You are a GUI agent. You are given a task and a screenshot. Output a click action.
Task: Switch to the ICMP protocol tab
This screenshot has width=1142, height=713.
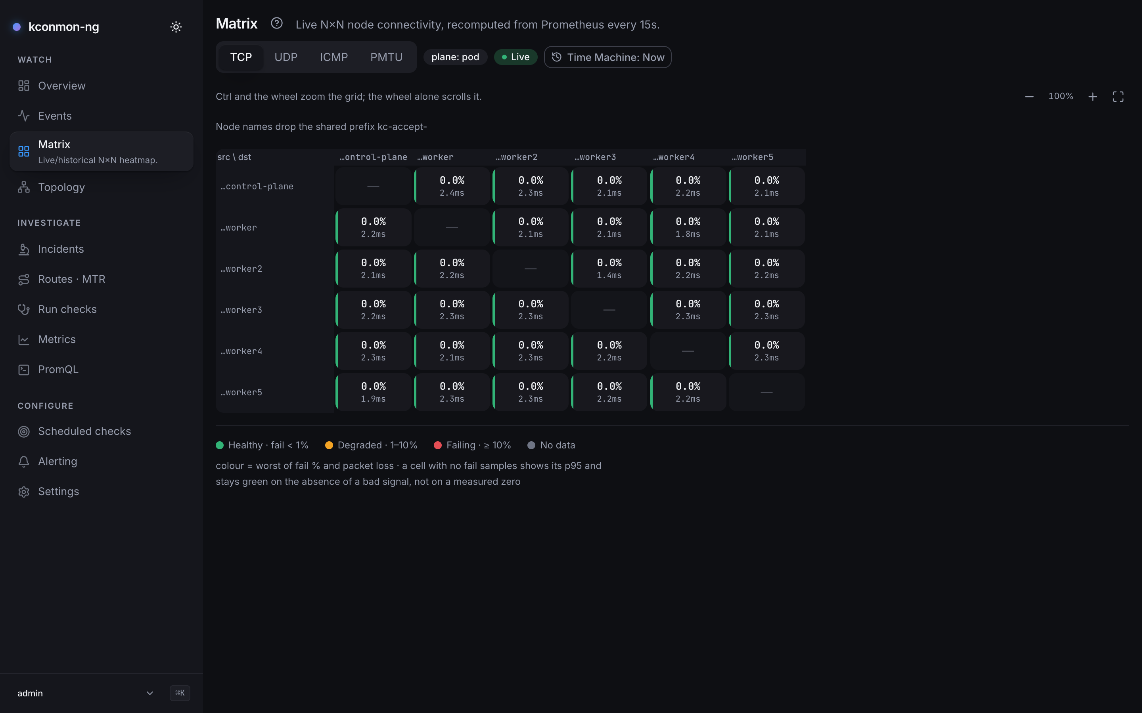(333, 57)
